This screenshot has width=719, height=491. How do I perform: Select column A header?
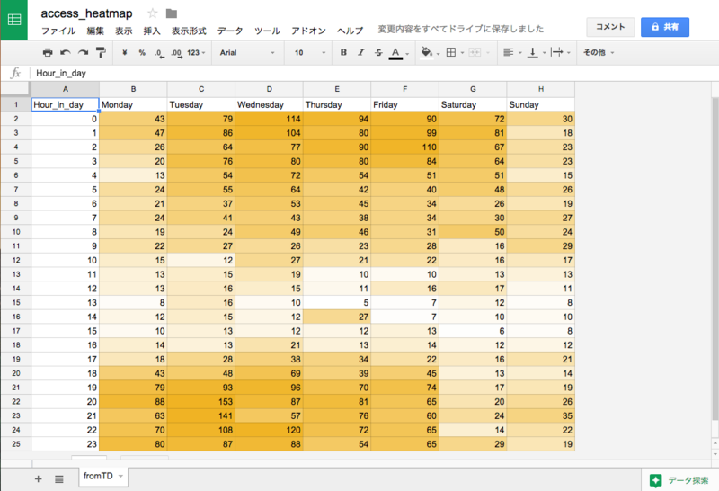pyautogui.click(x=65, y=90)
